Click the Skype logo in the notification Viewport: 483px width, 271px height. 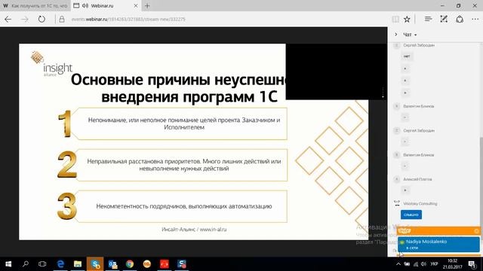pyautogui.click(x=405, y=231)
